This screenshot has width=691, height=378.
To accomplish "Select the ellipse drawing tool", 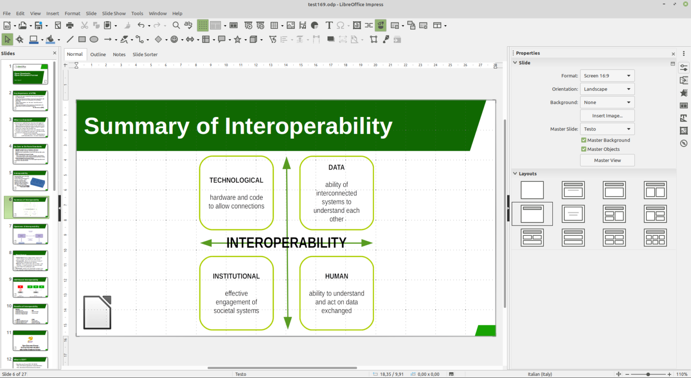I will [x=94, y=40].
